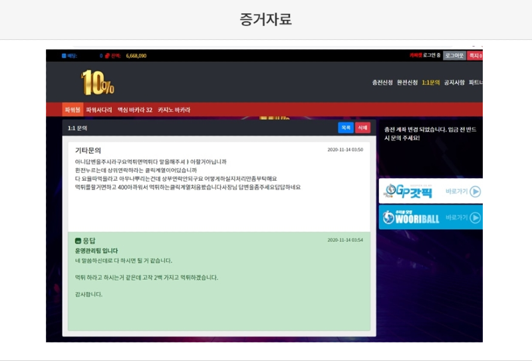Select the 파워볼 game tab

pyautogui.click(x=72, y=110)
